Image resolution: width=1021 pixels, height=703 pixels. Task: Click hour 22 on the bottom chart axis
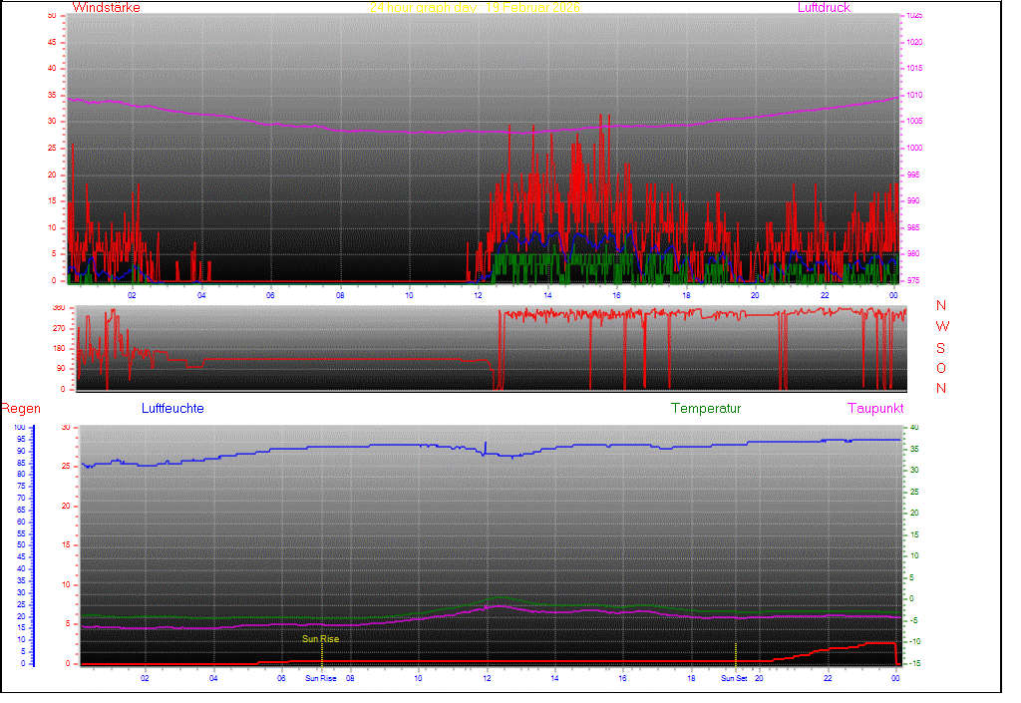pos(828,678)
